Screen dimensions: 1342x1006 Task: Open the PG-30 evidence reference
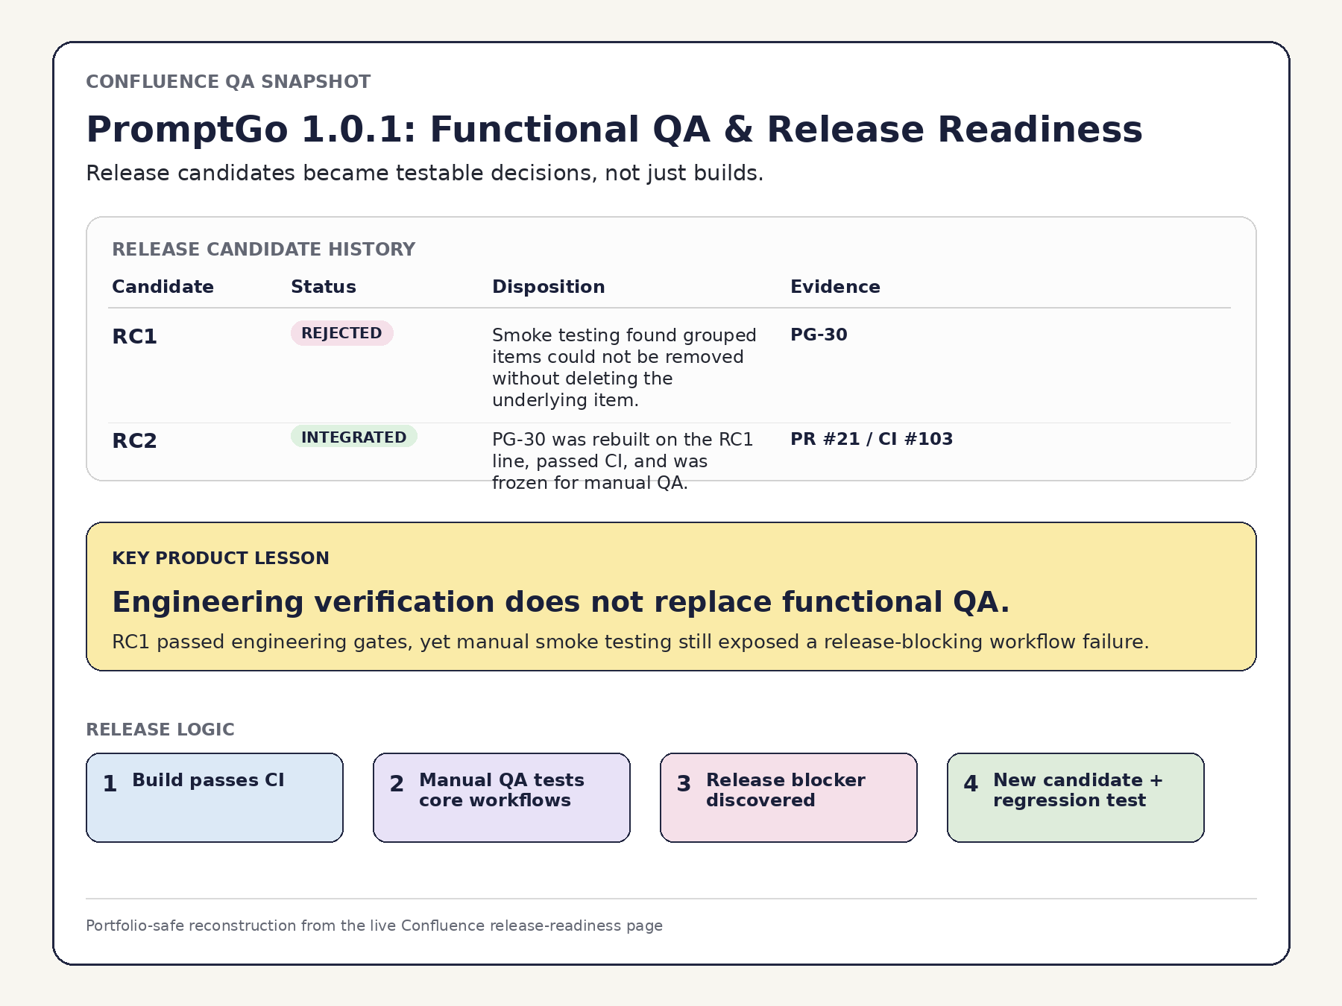[819, 335]
